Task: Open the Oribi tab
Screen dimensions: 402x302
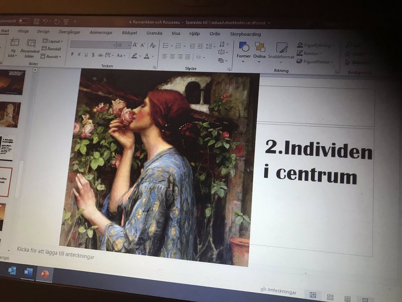Action: (215, 34)
